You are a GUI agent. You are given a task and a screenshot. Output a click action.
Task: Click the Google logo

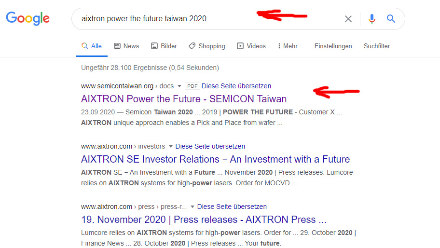click(x=27, y=18)
